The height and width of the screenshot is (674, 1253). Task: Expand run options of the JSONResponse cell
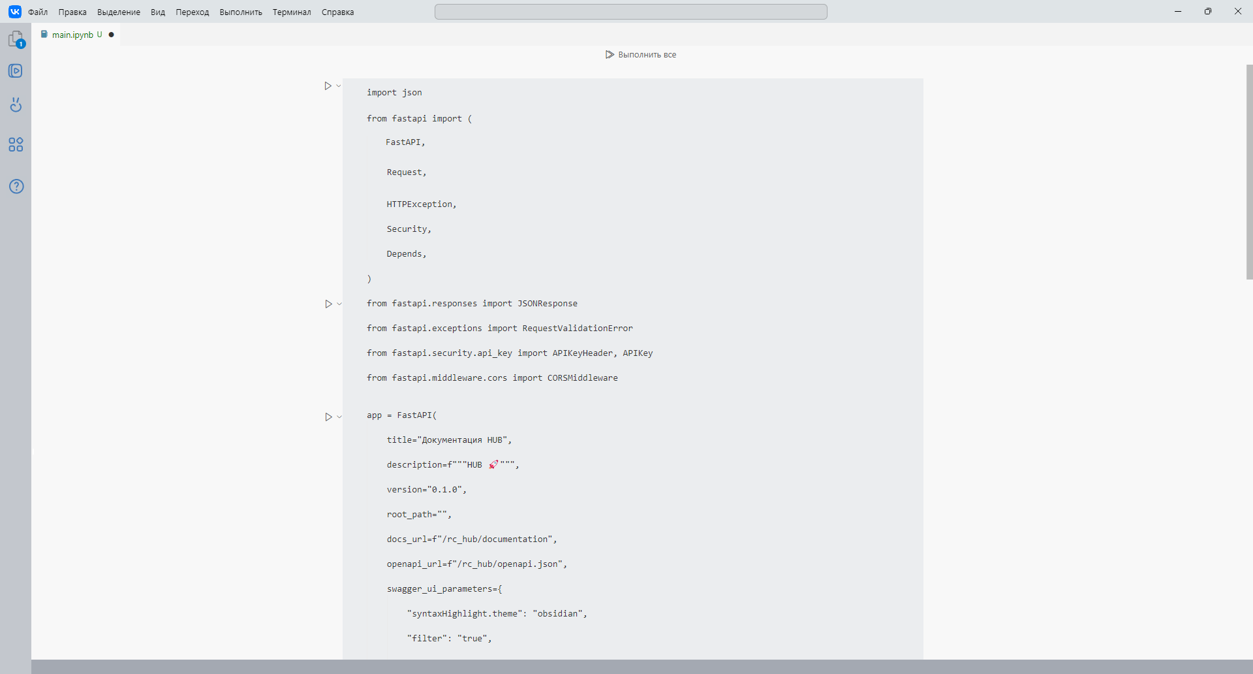point(338,303)
